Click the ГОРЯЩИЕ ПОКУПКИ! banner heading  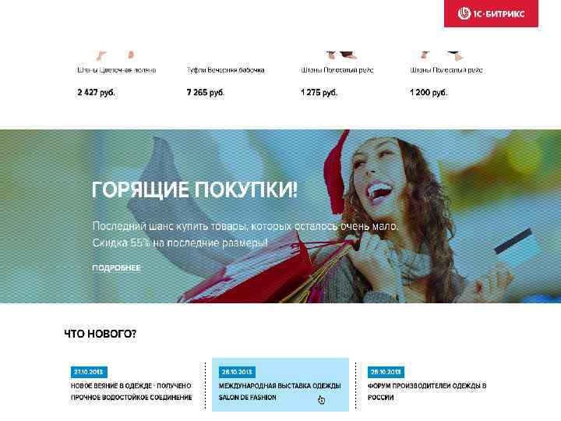[x=195, y=189]
